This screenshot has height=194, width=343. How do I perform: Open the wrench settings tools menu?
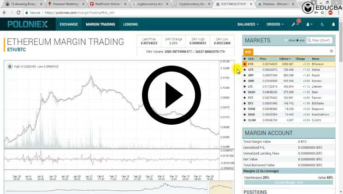pyautogui.click(x=295, y=24)
